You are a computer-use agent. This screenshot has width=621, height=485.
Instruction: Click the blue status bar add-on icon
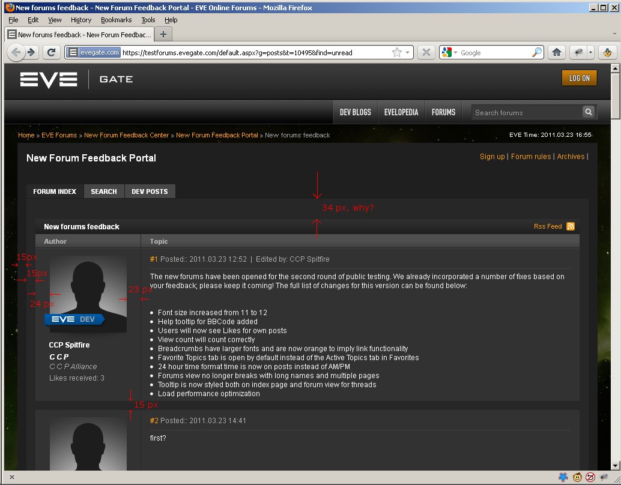563,477
